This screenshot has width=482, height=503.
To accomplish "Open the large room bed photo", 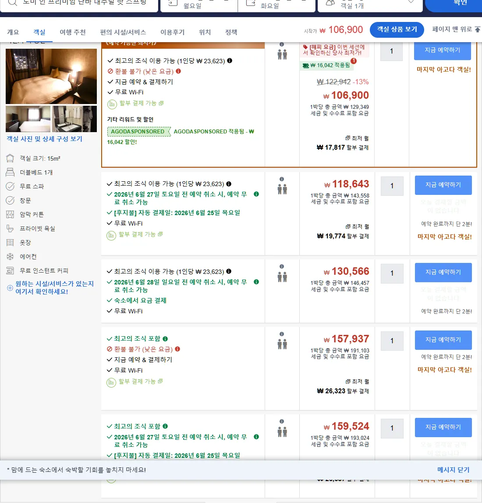I will [x=51, y=76].
